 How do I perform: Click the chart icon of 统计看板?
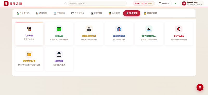pos(37,13)
